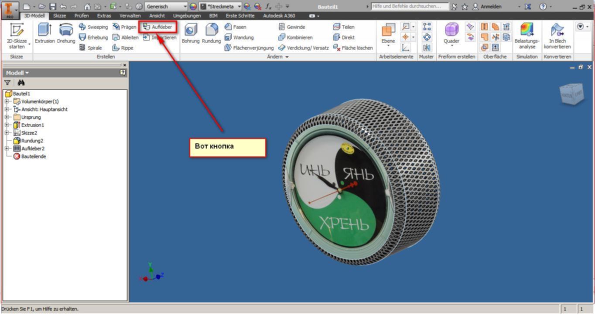Expand the Volumenkörper(1) tree node

coord(7,102)
